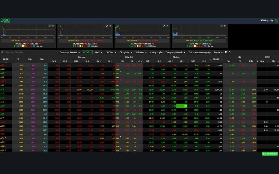Select the ACL ticker in the Mã CK column
279x174 pixels.
point(2,102)
